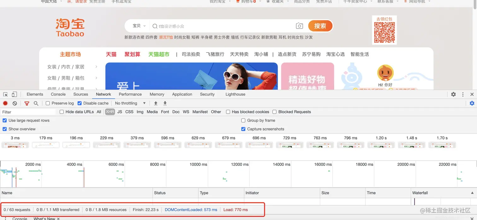Open the Lighthouse tab
The image size is (477, 220).
pyautogui.click(x=235, y=94)
